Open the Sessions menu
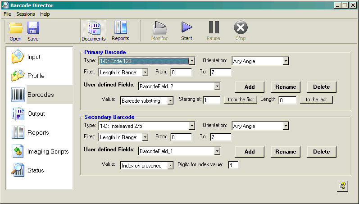This screenshot has height=204, width=359. [25, 14]
